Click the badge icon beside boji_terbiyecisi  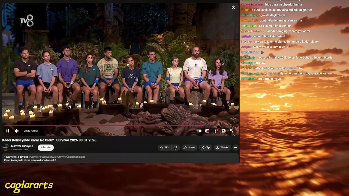[242, 31]
